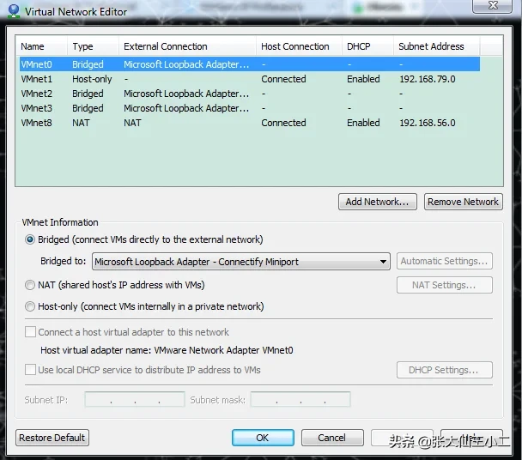
Task: Open Automatic Settings dialog
Action: click(x=445, y=261)
